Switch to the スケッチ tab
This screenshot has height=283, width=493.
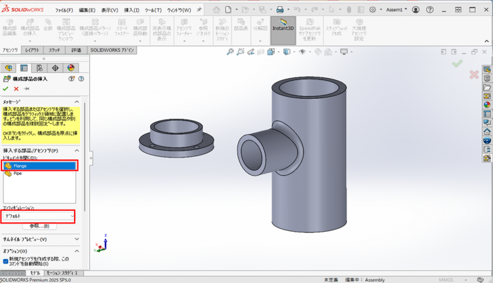coord(55,50)
